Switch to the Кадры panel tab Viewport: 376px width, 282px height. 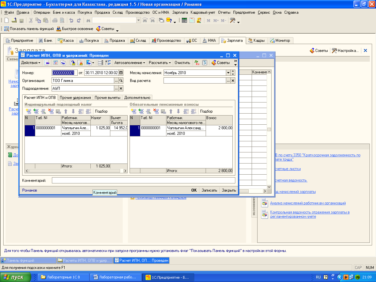click(256, 40)
